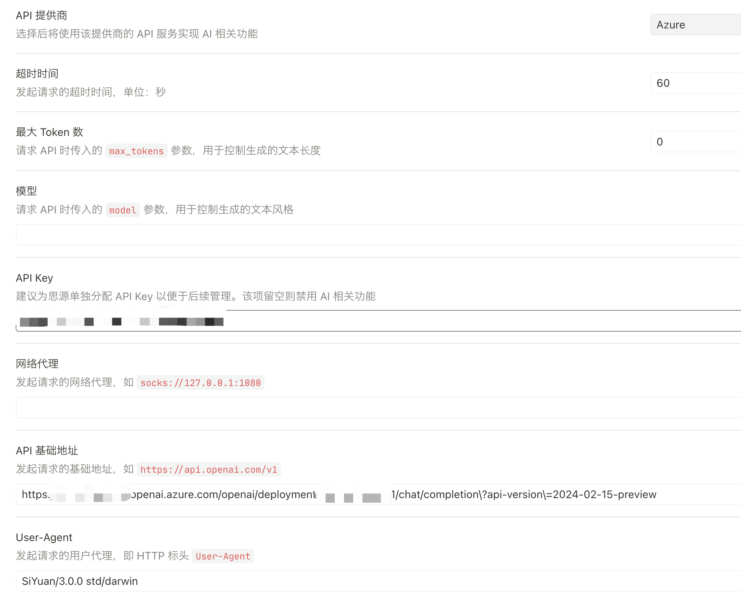Click the empty 模型 input field
The height and width of the screenshot is (614, 741).
(378, 235)
